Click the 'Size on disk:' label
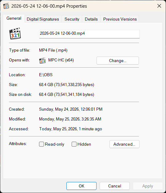This screenshot has height=193, width=166. (x=20, y=95)
